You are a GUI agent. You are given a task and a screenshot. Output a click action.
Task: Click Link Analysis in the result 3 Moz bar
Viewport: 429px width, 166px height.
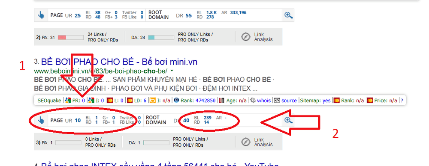tap(263, 142)
